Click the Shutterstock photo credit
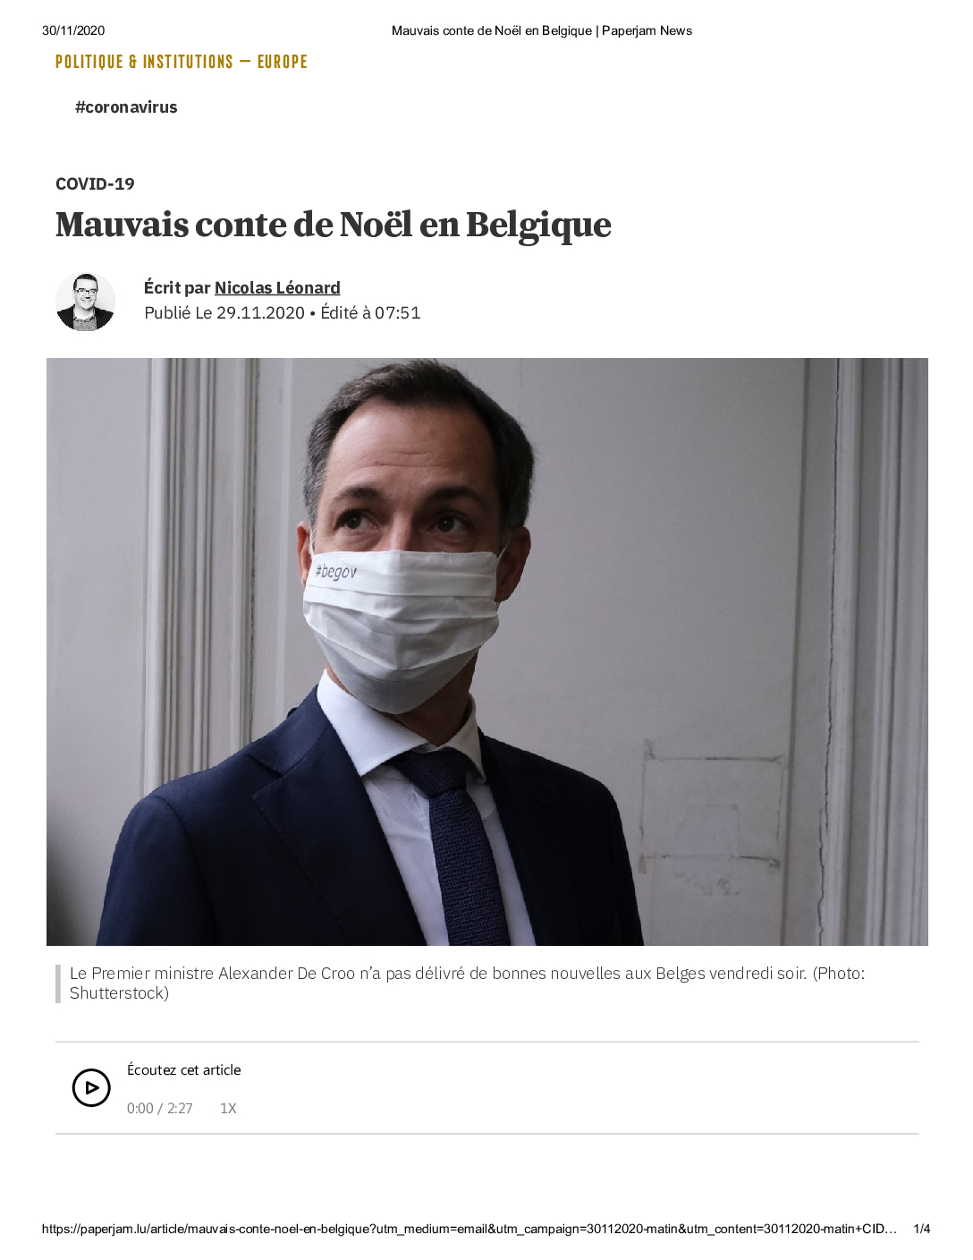The image size is (973, 1260). coord(119,993)
